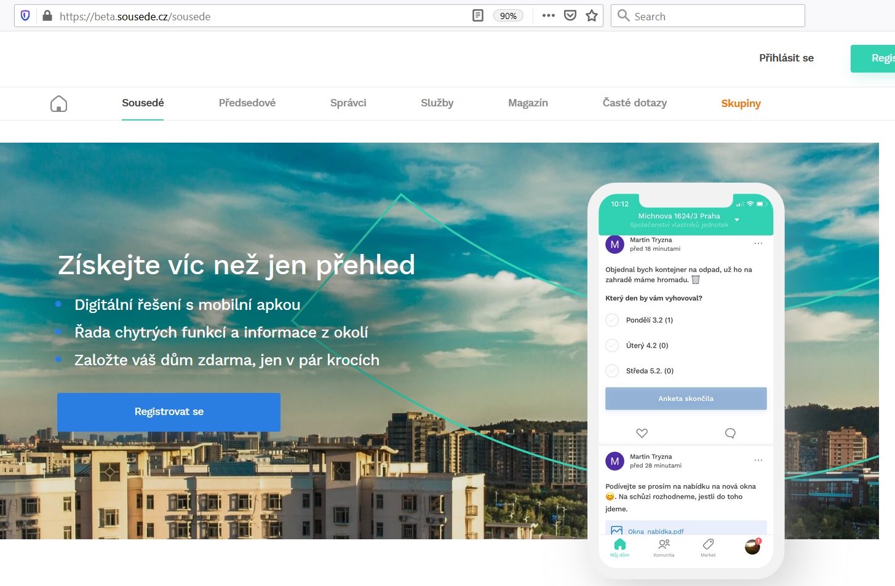Click text Řada chytrých funkcí a informace z okolí

pos(221,332)
